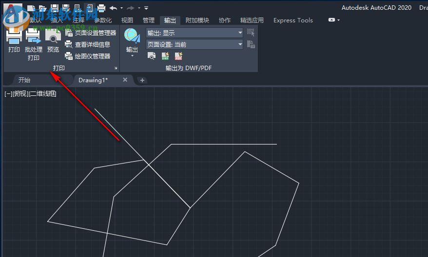Click 查看详细信息 view plot details

[88, 44]
